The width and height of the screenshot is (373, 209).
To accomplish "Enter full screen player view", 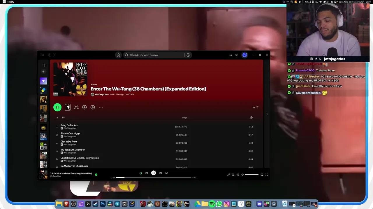I will click(x=267, y=174).
